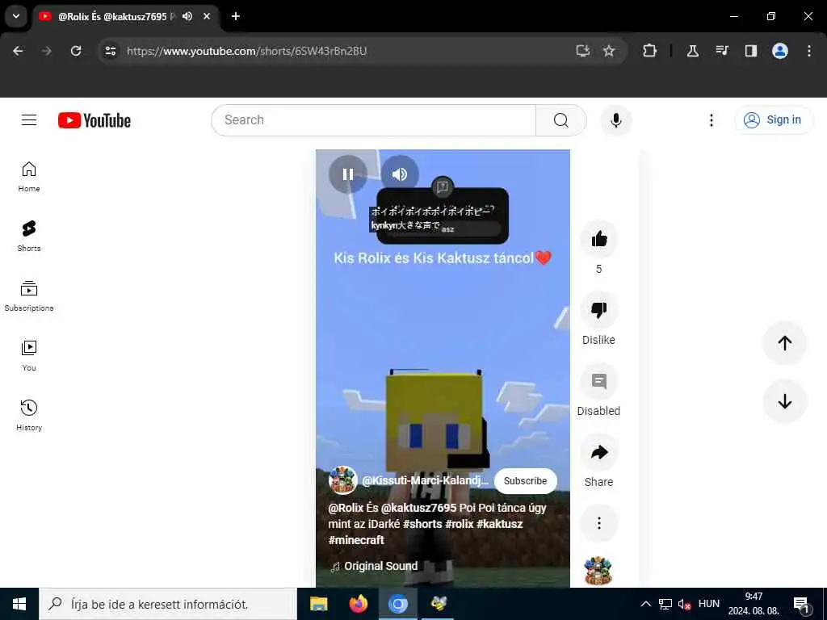Install app icon in address bar
Image resolution: width=827 pixels, height=620 pixels.
583,51
